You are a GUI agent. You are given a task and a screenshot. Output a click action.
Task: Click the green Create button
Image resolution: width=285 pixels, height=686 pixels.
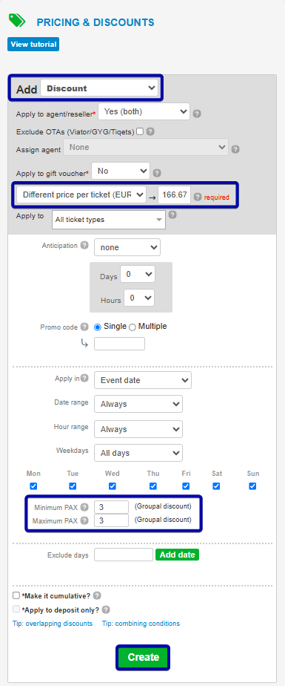(143, 657)
